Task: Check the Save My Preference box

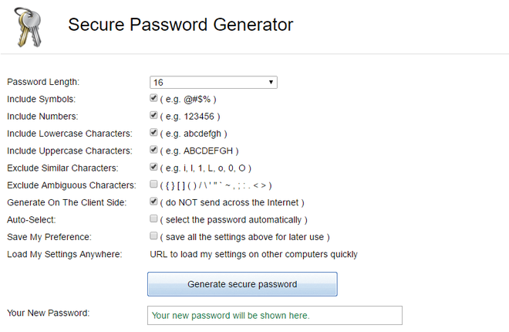Action: tap(153, 235)
